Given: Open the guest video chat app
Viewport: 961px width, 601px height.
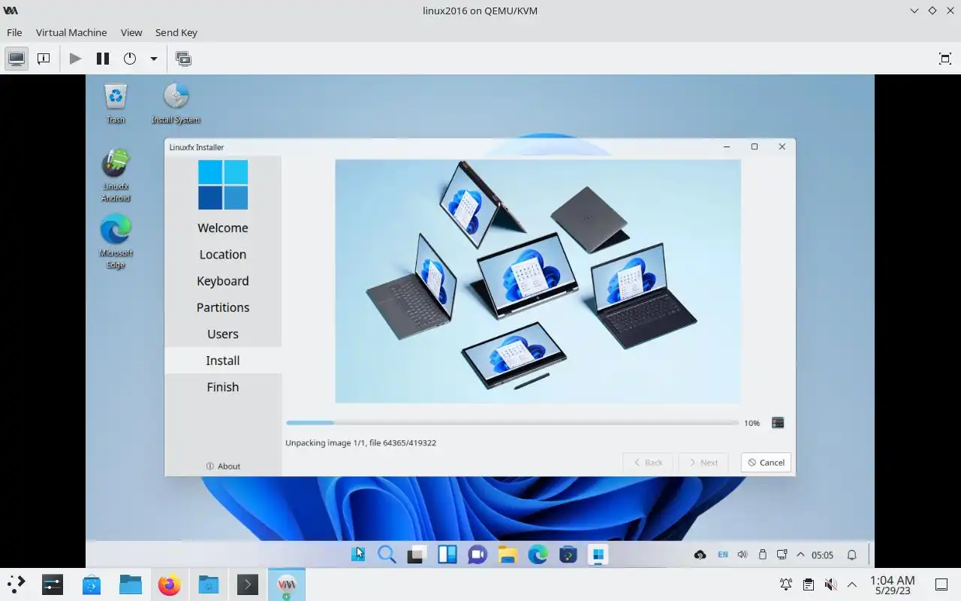Looking at the screenshot, I should pos(477,554).
